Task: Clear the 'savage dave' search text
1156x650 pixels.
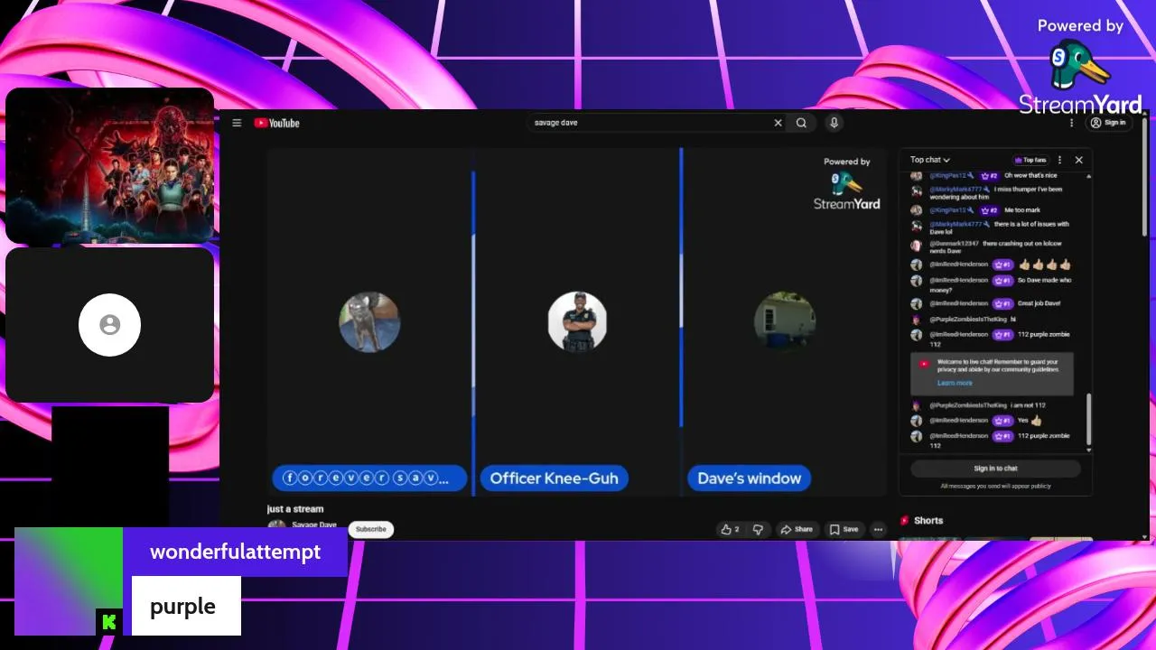Action: tap(778, 123)
